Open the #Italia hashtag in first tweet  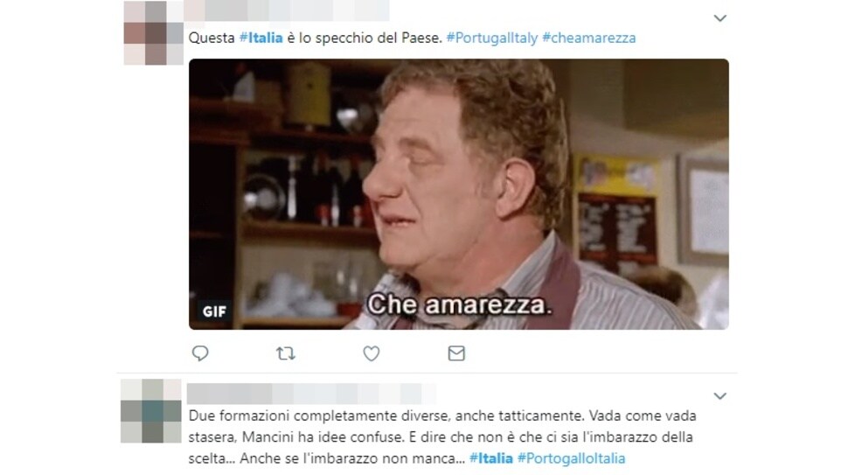pos(261,38)
